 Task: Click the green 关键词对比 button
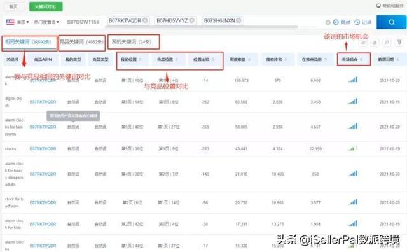pyautogui.click(x=46, y=7)
